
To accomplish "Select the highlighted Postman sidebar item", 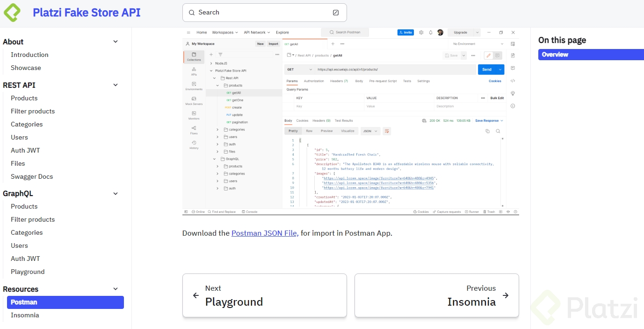I will point(65,302).
